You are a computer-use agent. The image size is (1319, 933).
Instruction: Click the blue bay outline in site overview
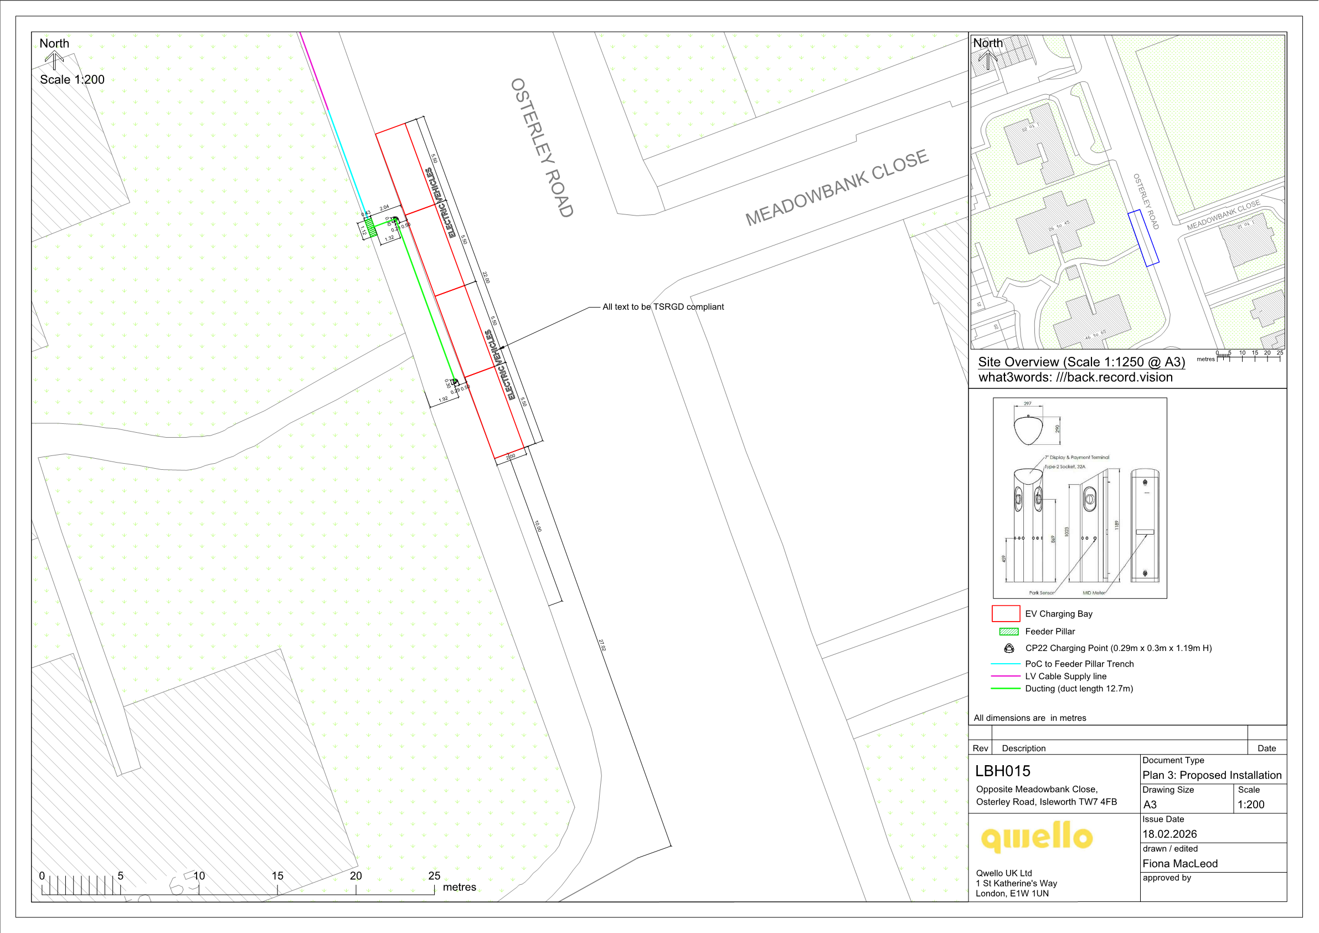point(1143,238)
